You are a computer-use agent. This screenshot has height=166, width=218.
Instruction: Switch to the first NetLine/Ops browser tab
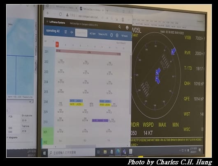pos(65,7)
